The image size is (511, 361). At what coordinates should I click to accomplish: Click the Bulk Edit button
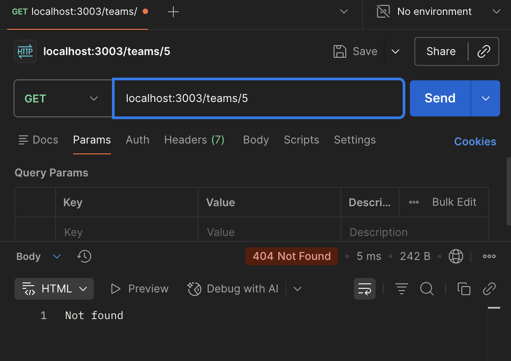454,202
